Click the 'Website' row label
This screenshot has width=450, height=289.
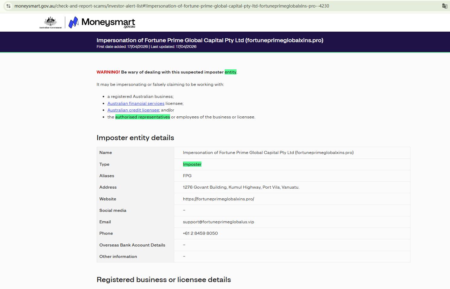(108, 199)
